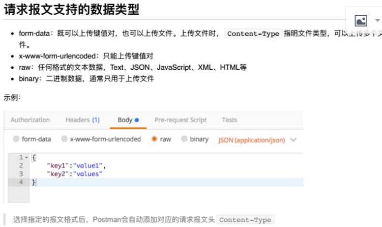382x227 pixels.
Task: Click the Postman note about 请求报文头
Action: (x=114, y=219)
